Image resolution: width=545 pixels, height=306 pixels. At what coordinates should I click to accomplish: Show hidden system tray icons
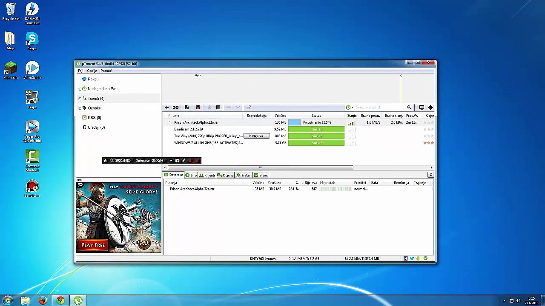click(x=505, y=301)
